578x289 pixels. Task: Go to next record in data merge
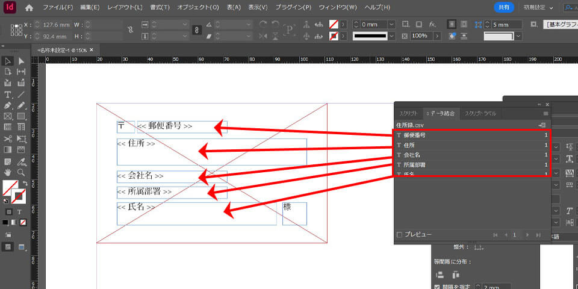point(527,234)
